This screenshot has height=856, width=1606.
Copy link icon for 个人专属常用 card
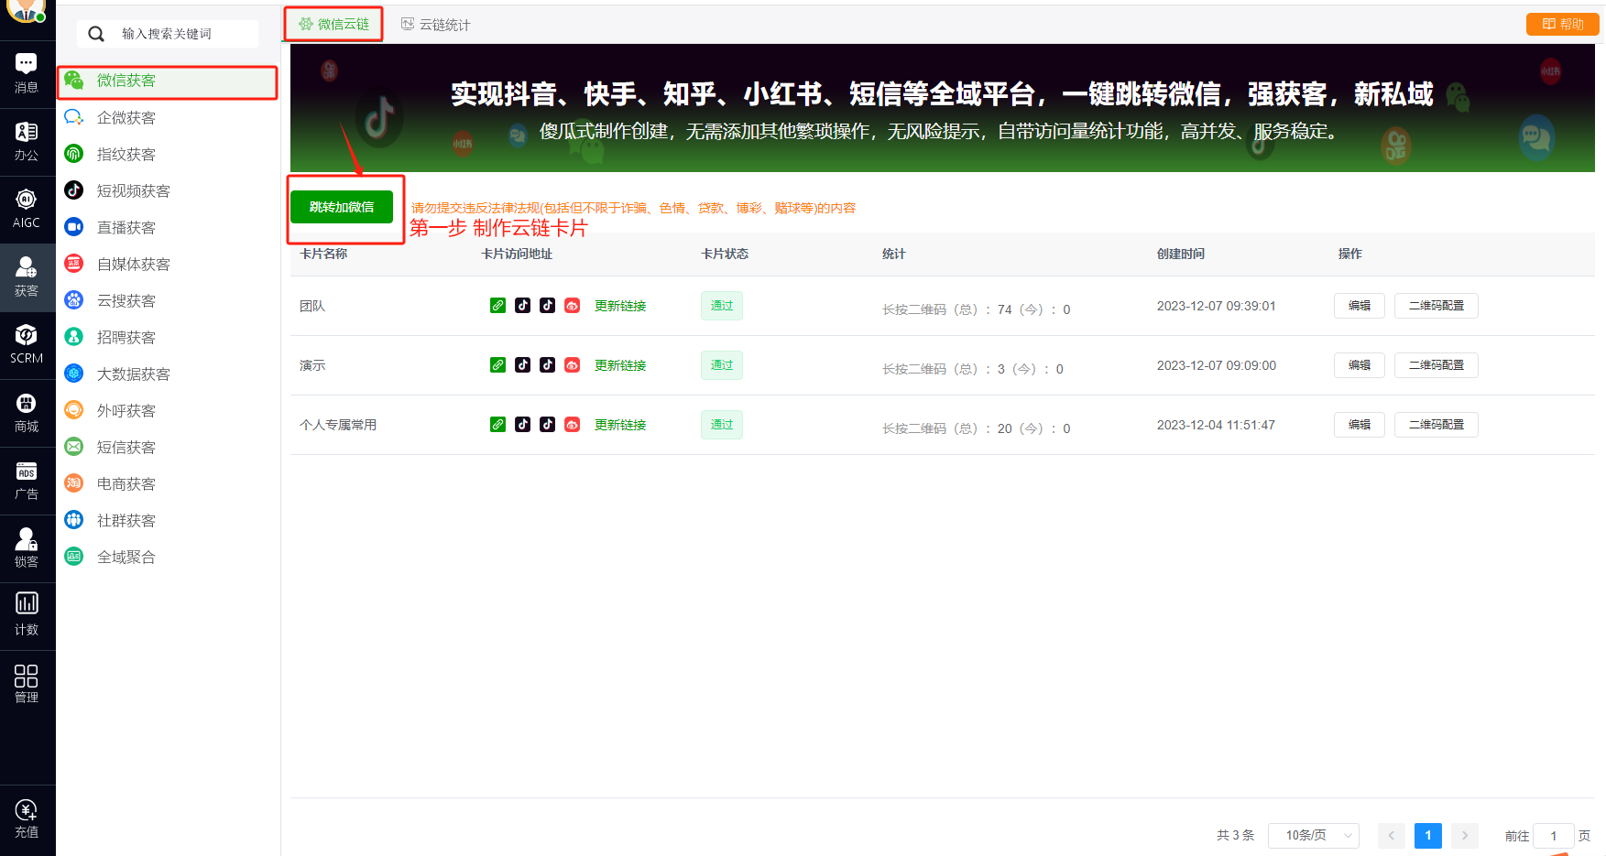tap(497, 425)
